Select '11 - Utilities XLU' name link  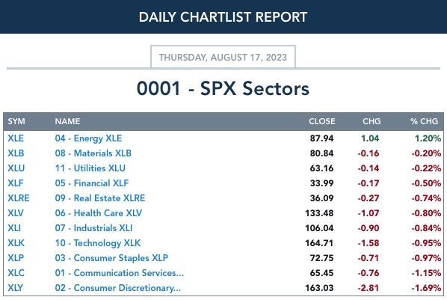coord(90,168)
